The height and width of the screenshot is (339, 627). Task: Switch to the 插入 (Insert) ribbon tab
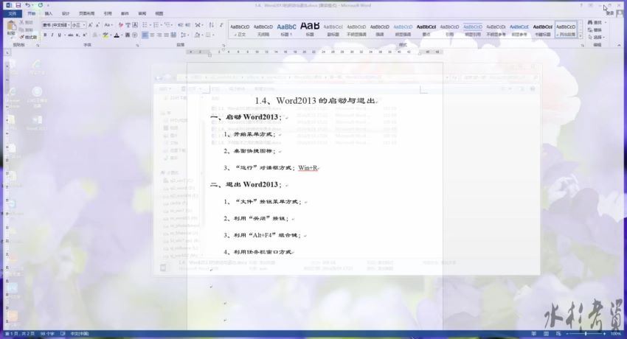(x=49, y=13)
